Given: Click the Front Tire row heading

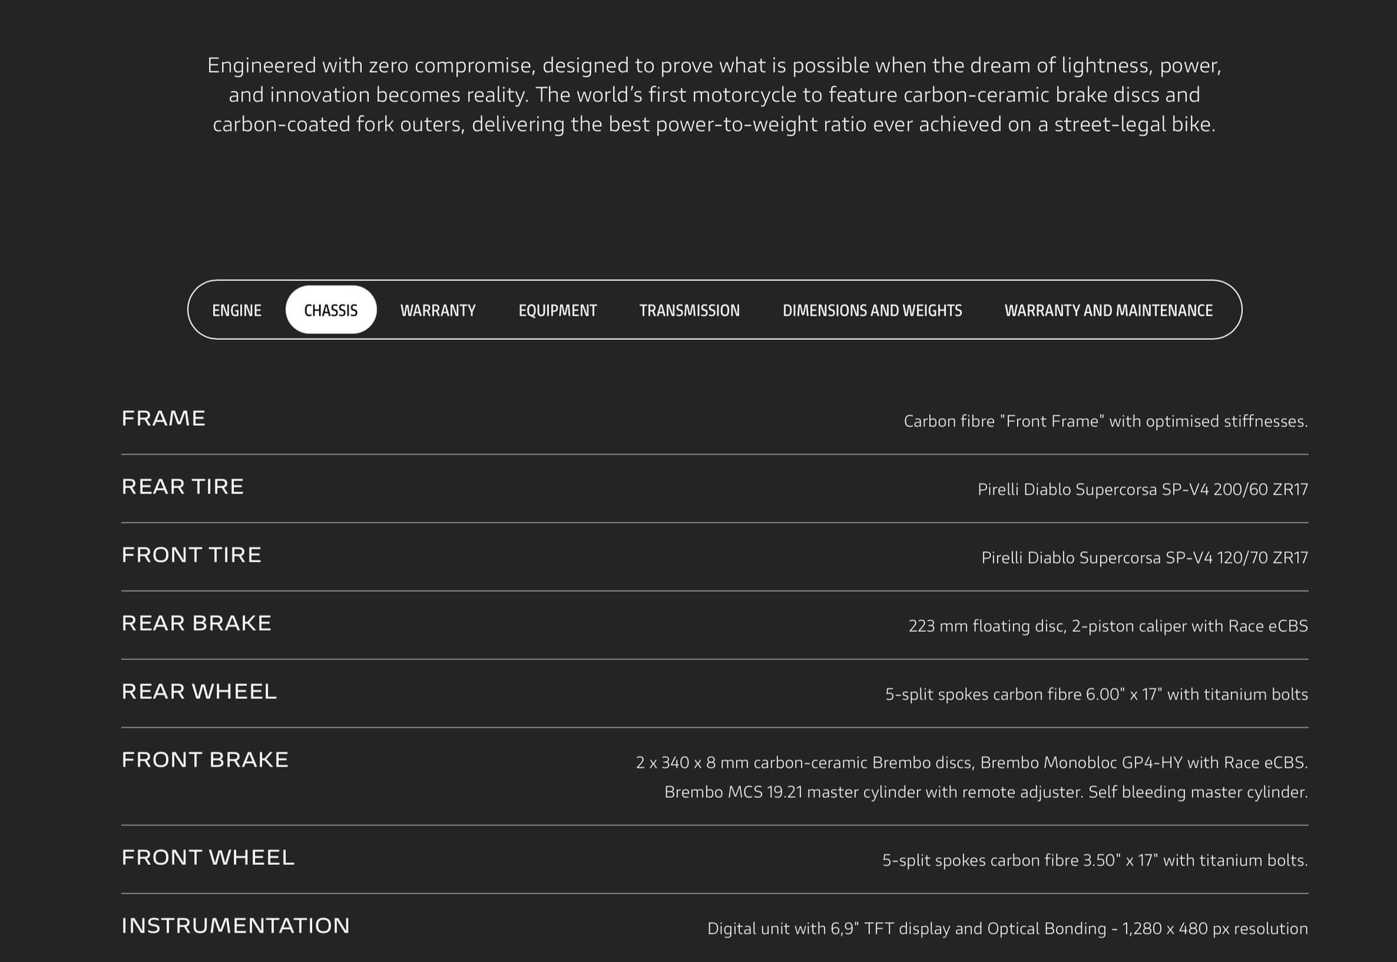Looking at the screenshot, I should click(191, 555).
